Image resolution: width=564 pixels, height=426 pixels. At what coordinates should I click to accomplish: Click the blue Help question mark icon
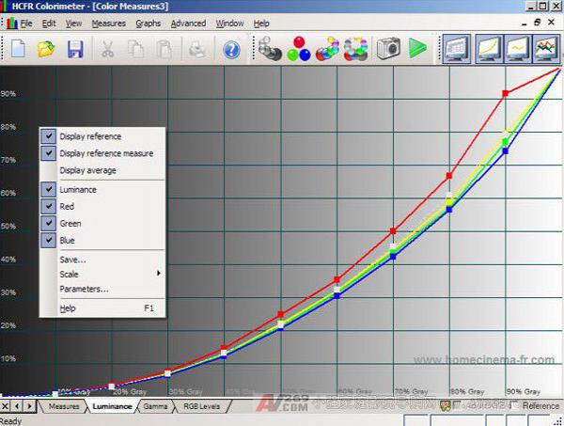(x=231, y=48)
